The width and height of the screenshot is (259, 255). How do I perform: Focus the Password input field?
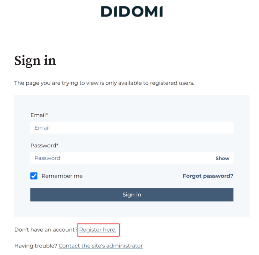[x=122, y=158]
